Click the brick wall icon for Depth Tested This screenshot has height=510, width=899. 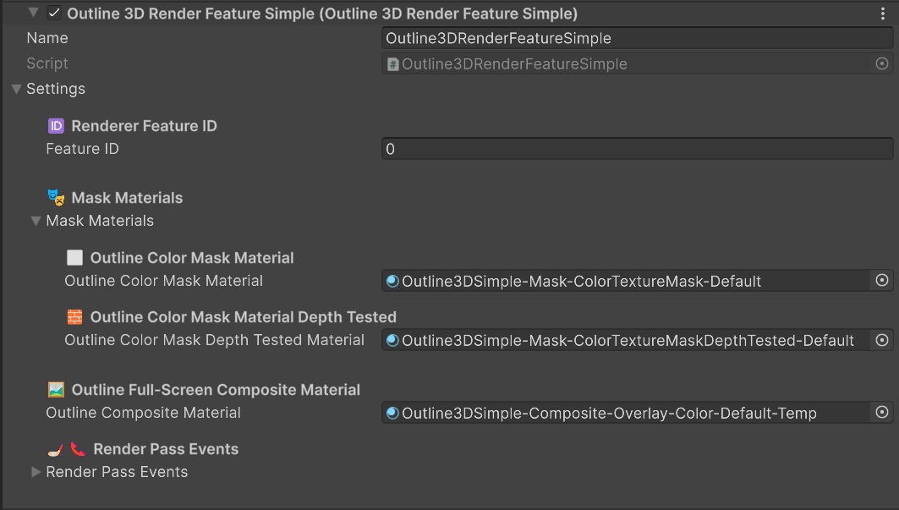(75, 317)
